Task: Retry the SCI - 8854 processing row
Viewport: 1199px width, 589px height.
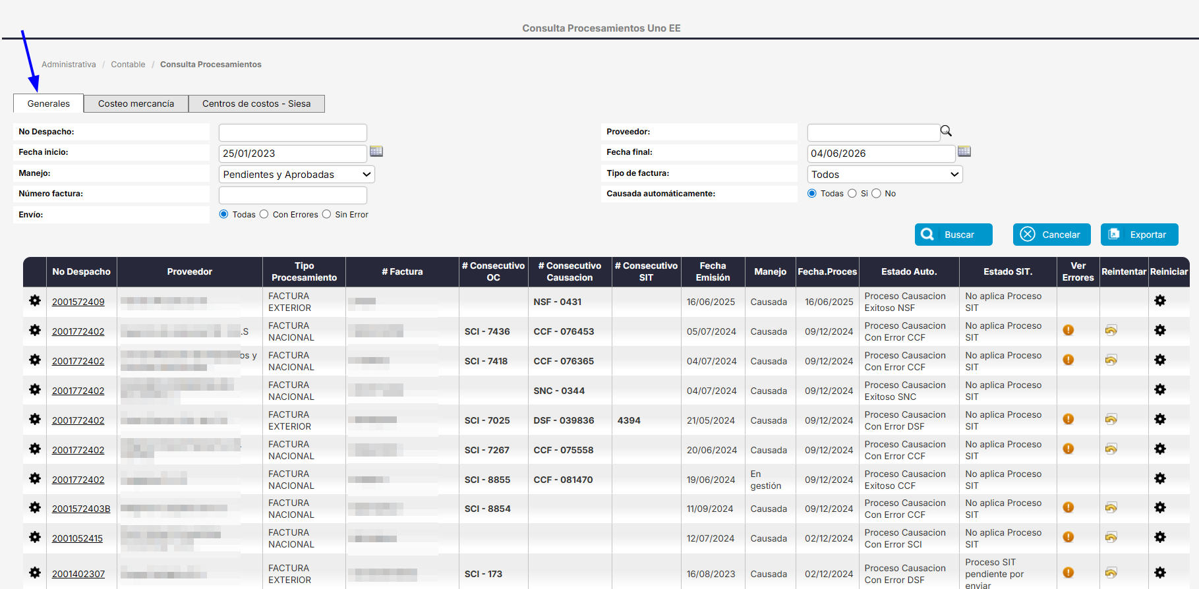Action: 1111,508
